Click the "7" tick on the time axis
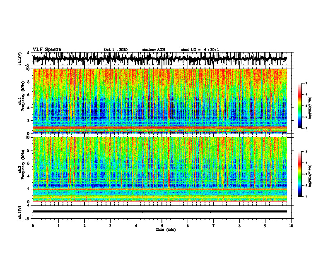The image size is (328, 253). [214, 226]
